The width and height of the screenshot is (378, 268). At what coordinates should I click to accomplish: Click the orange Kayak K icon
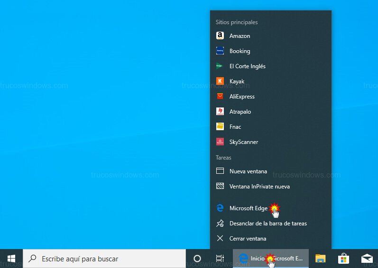220,81
